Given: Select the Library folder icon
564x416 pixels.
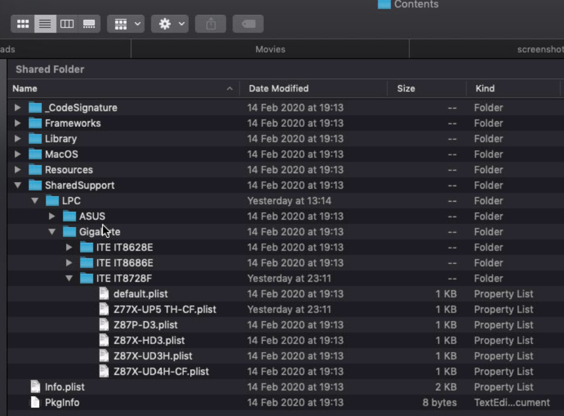Looking at the screenshot, I should [x=35, y=138].
